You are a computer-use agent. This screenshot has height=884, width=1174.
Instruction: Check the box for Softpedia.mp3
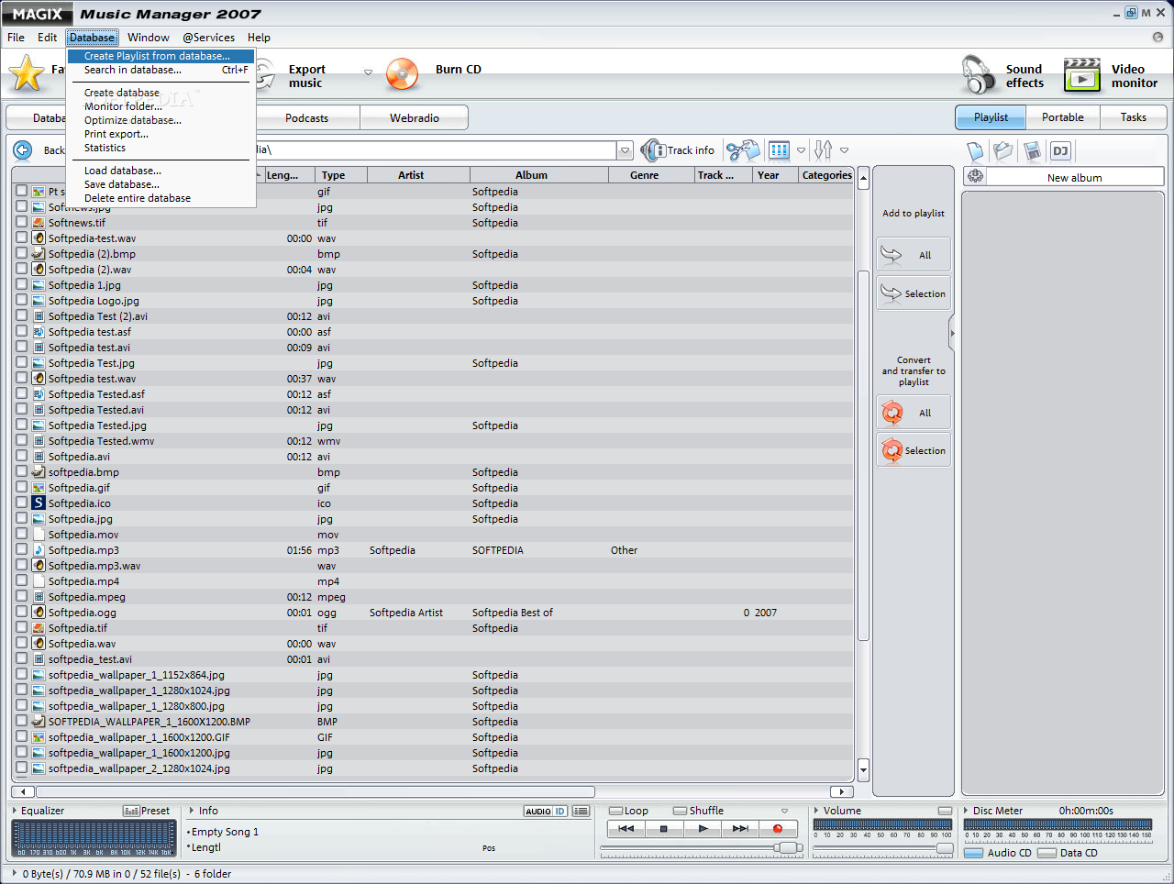click(x=21, y=549)
